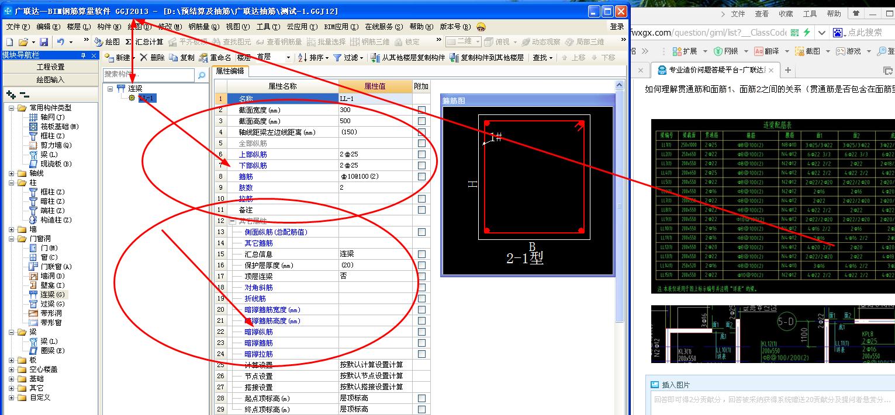The image size is (895, 415).
Task: Collapse the 常用构件类型 folder
Action: point(12,108)
